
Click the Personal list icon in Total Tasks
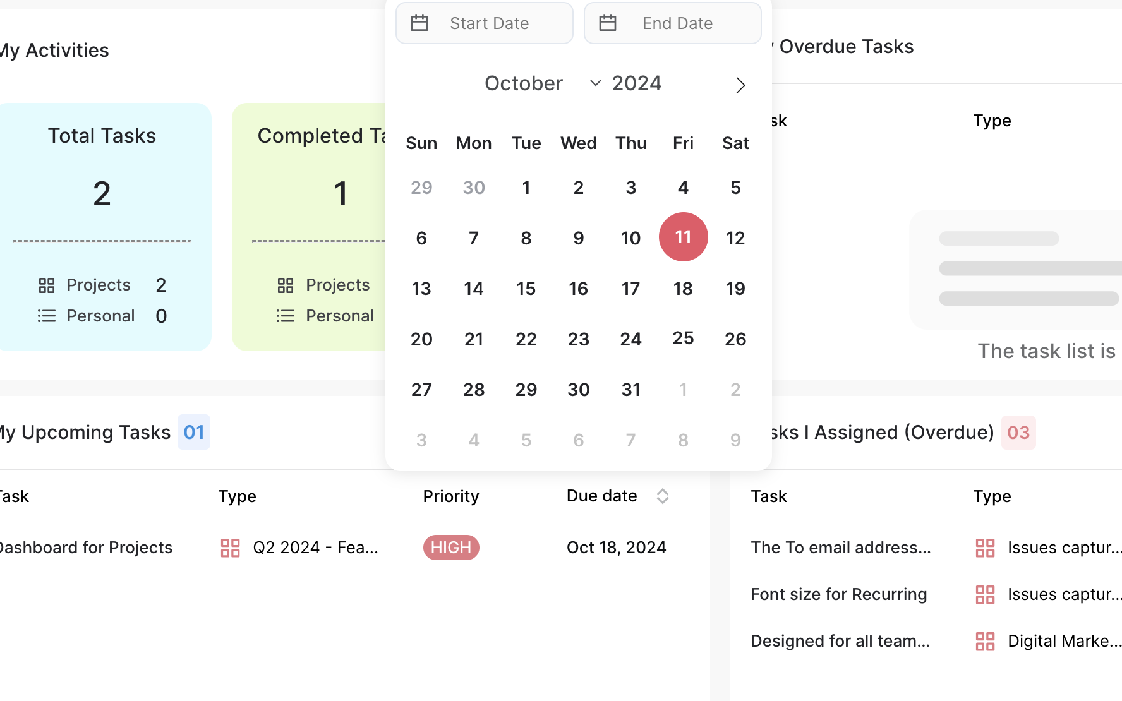click(47, 316)
